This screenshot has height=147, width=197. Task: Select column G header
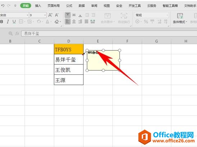click(x=156, y=41)
